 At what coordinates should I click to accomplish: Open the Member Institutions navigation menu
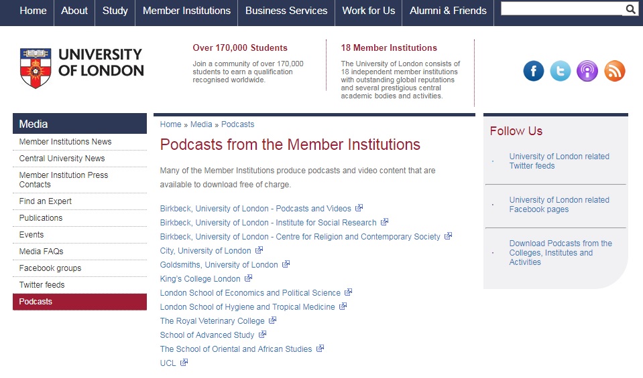point(186,11)
